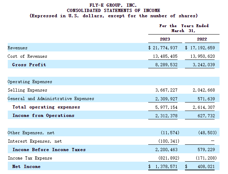Select gross profit value 3,242,039
Image resolution: width=228 pixels, height=174 pixels.
pyautogui.click(x=204, y=65)
